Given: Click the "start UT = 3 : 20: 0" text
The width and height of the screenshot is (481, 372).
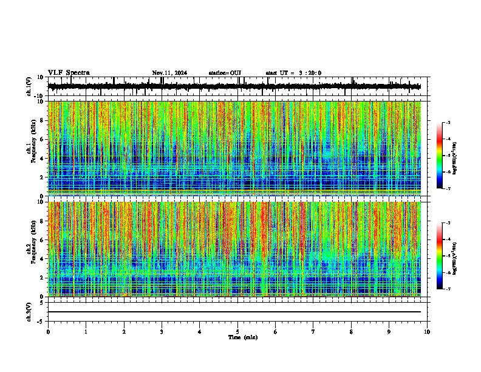Looking at the screenshot, I should (x=293, y=73).
